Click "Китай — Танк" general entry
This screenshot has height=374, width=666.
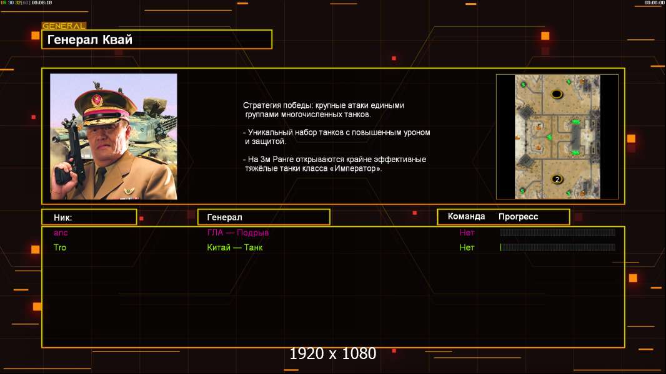pyautogui.click(x=235, y=247)
